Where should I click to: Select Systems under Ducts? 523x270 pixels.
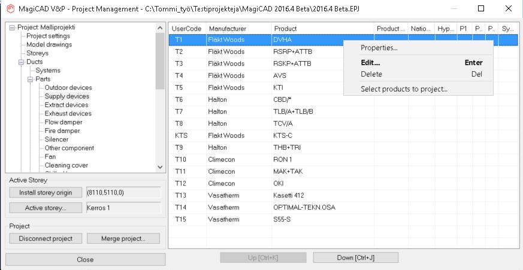[x=48, y=71]
